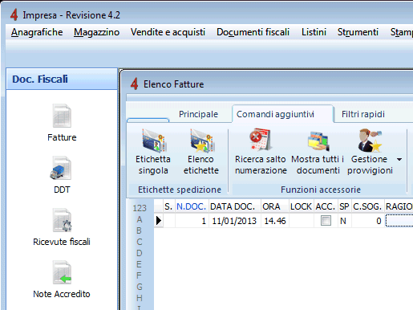
Task: Expand the Gestione provvigioni dropdown arrow
Action: [399, 160]
